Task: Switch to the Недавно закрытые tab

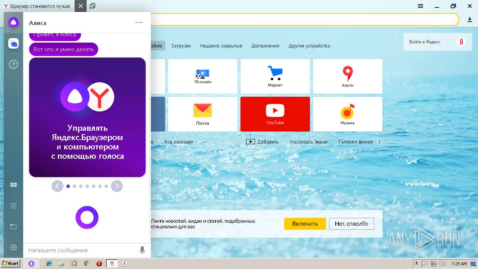Action: coord(221,46)
